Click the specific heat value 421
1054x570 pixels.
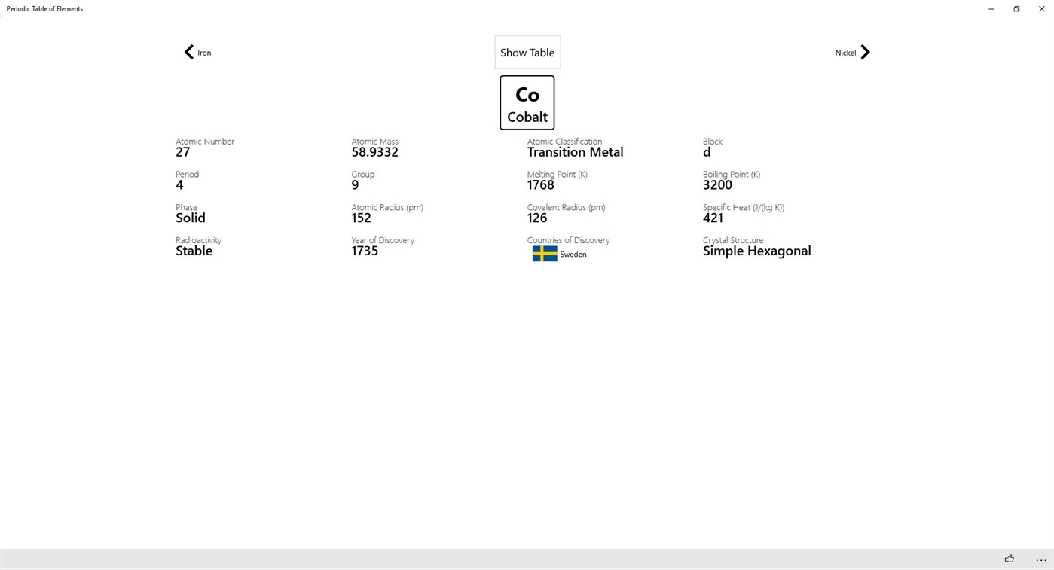(x=713, y=218)
